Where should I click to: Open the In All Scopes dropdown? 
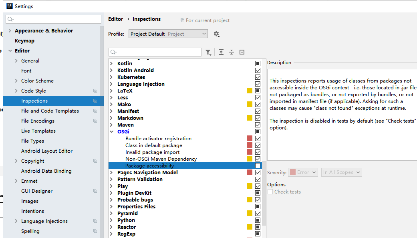pyautogui.click(x=341, y=172)
